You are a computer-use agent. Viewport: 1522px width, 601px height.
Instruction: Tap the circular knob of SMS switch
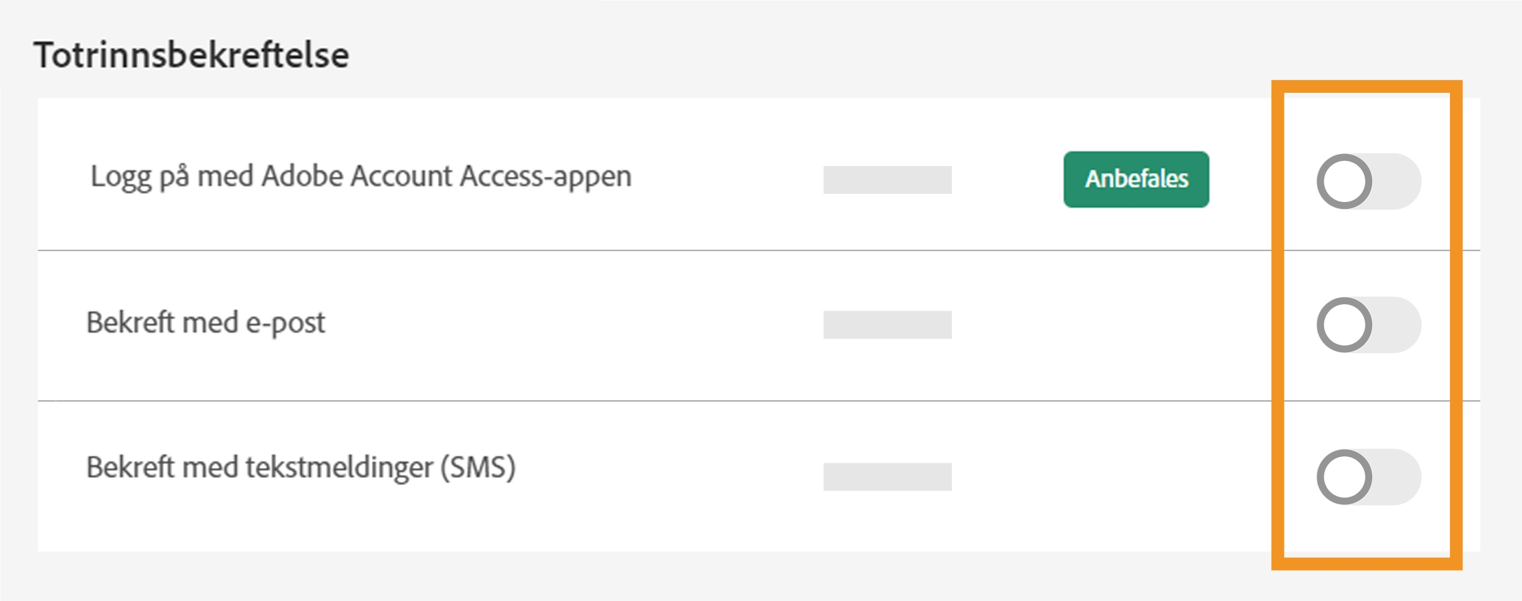[x=1344, y=477]
